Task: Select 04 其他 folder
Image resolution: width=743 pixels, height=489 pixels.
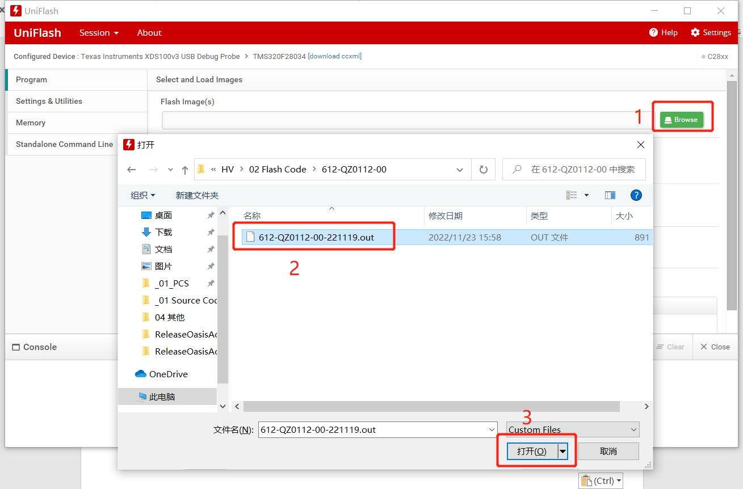Action: (170, 317)
